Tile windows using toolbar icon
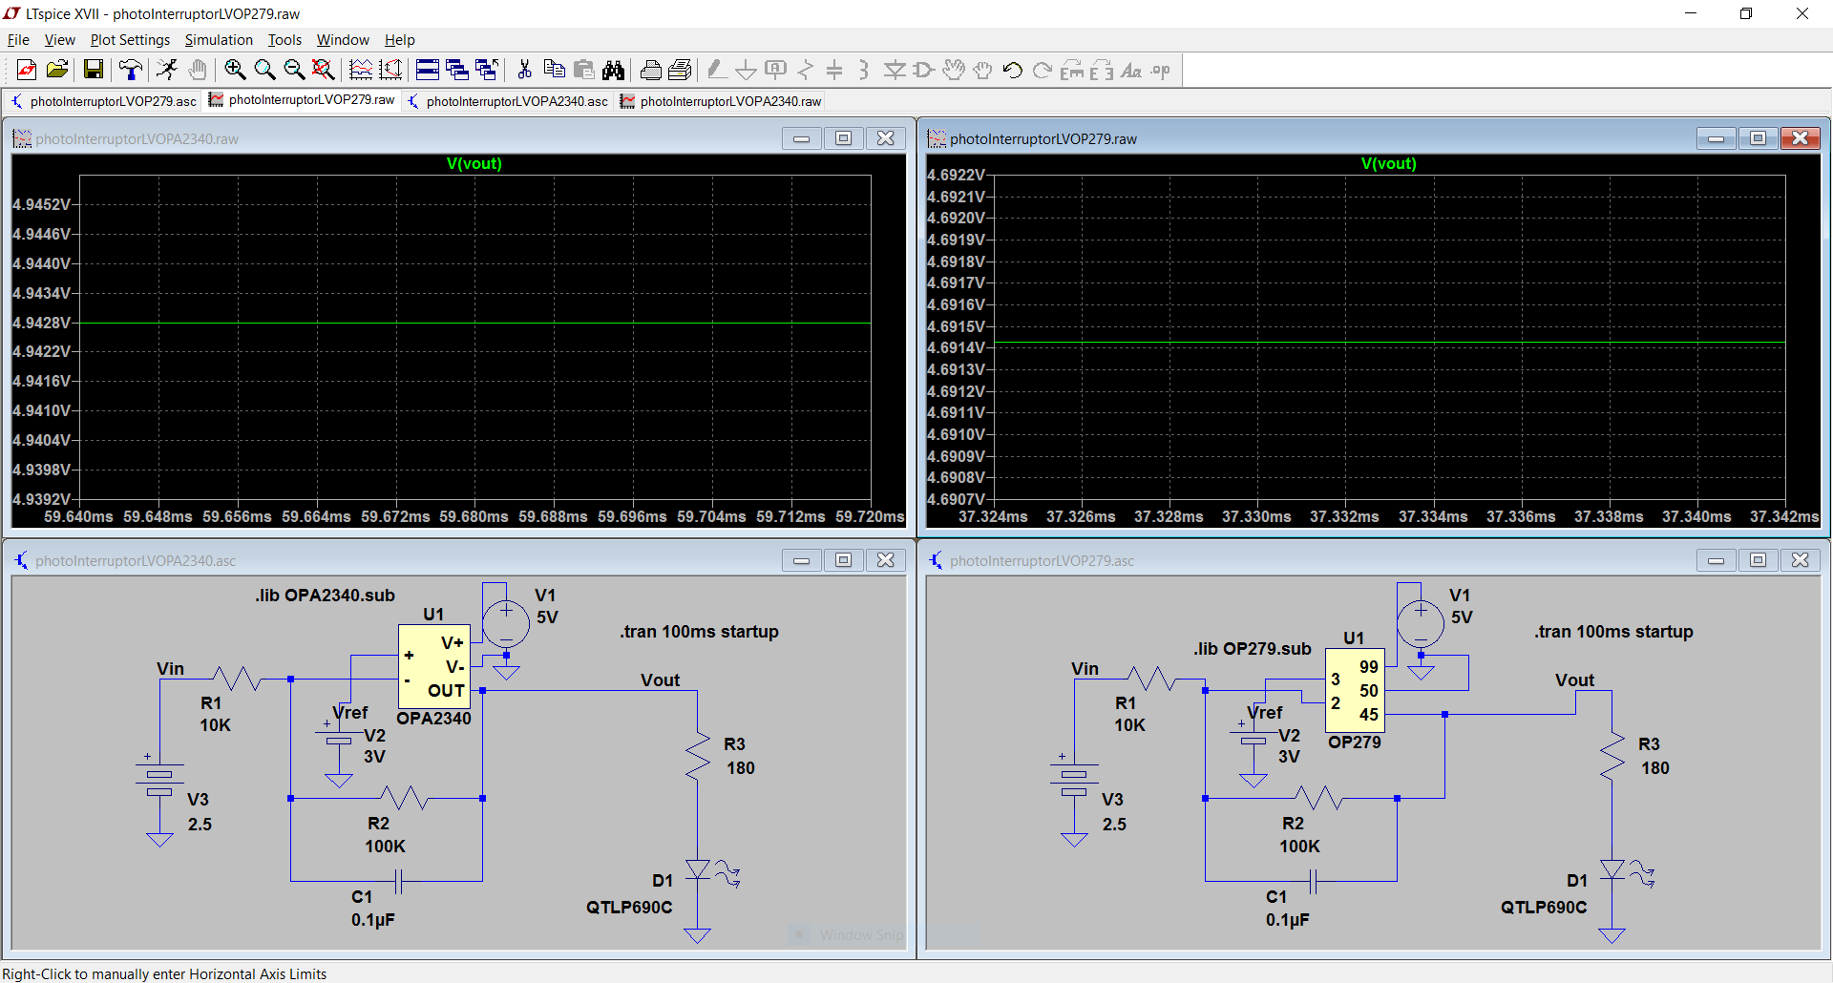 coord(428,70)
